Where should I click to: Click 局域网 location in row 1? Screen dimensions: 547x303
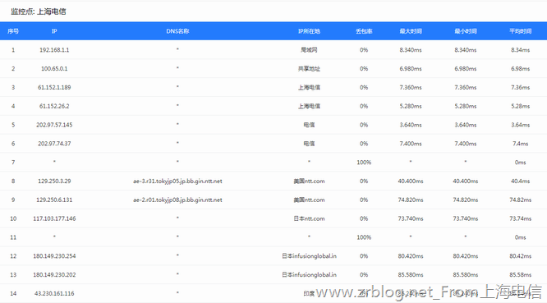pyautogui.click(x=309, y=50)
